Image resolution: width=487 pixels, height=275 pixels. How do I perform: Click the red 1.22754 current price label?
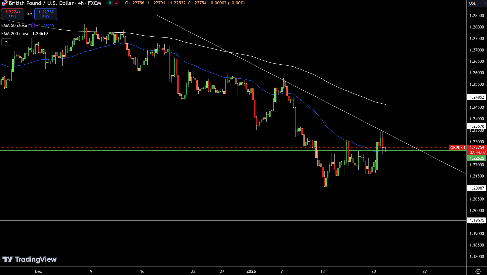[x=477, y=148]
